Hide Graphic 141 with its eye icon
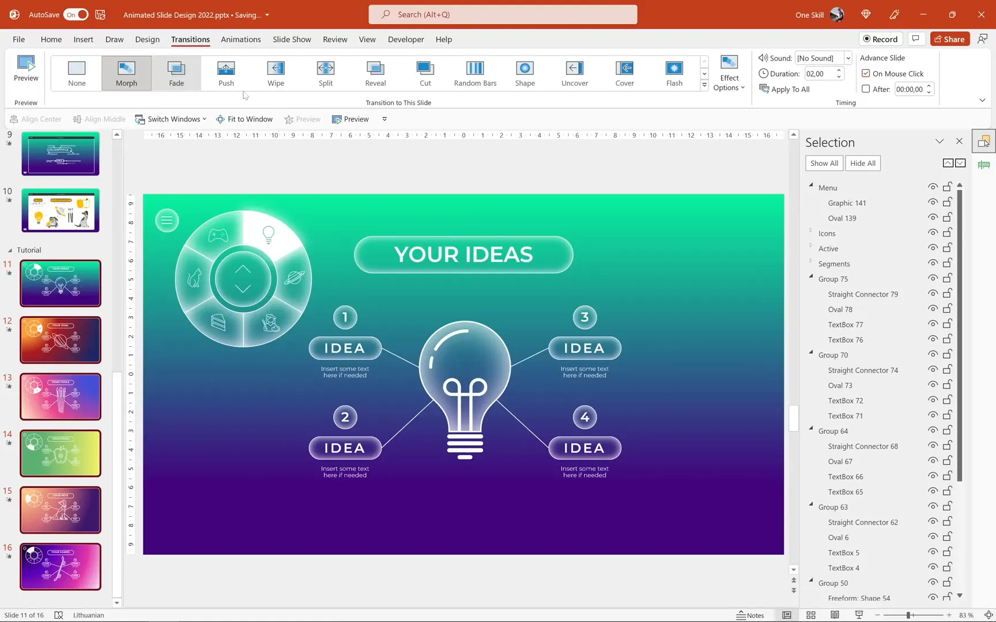The image size is (996, 622). (933, 202)
